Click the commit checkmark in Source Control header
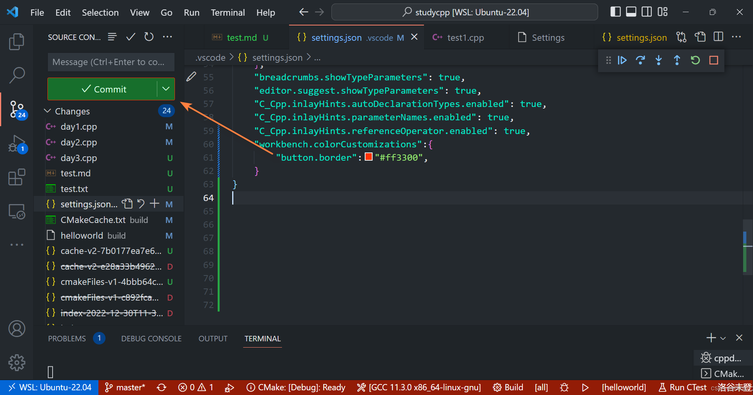This screenshot has height=395, width=753. coord(131,37)
